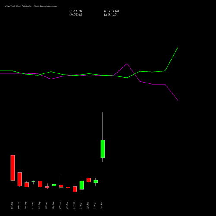The width and height of the screenshot is (216, 216).
Task: Select the small red candle for 28 Aug
Action: [68, 187]
